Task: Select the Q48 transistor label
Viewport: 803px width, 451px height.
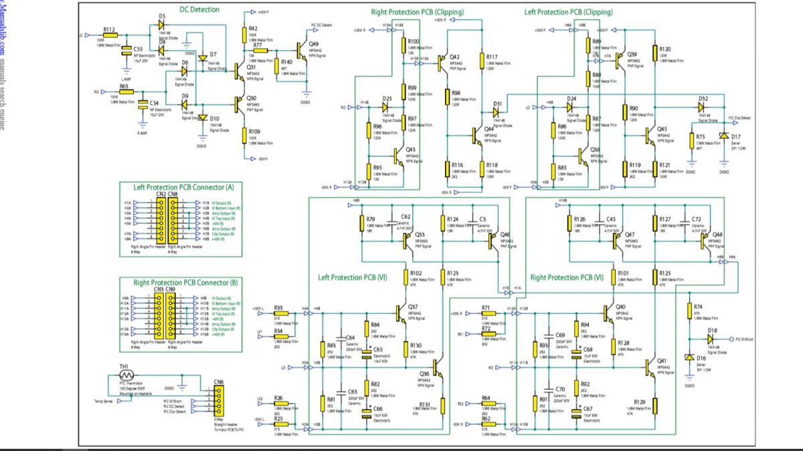Action: pos(717,235)
